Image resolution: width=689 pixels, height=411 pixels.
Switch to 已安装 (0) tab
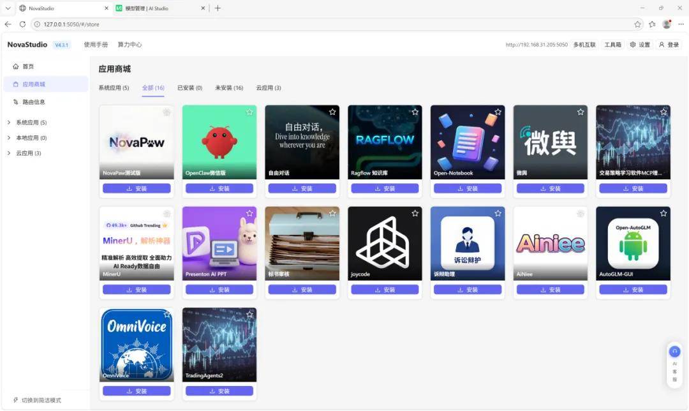(190, 88)
